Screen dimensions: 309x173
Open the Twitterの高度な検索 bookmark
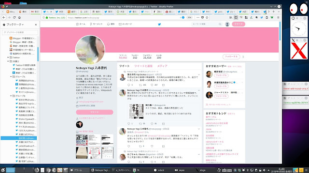(x=24, y=65)
